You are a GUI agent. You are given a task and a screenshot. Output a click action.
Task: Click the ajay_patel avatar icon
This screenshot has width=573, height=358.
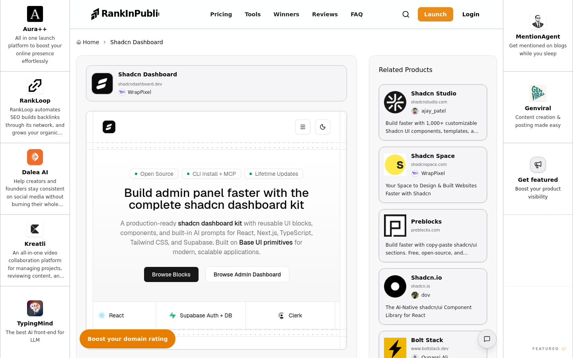tap(415, 111)
